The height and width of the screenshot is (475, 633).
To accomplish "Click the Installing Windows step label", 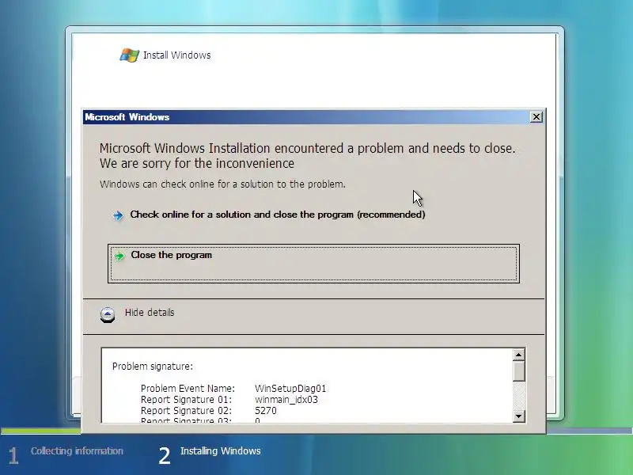I will pos(221,451).
